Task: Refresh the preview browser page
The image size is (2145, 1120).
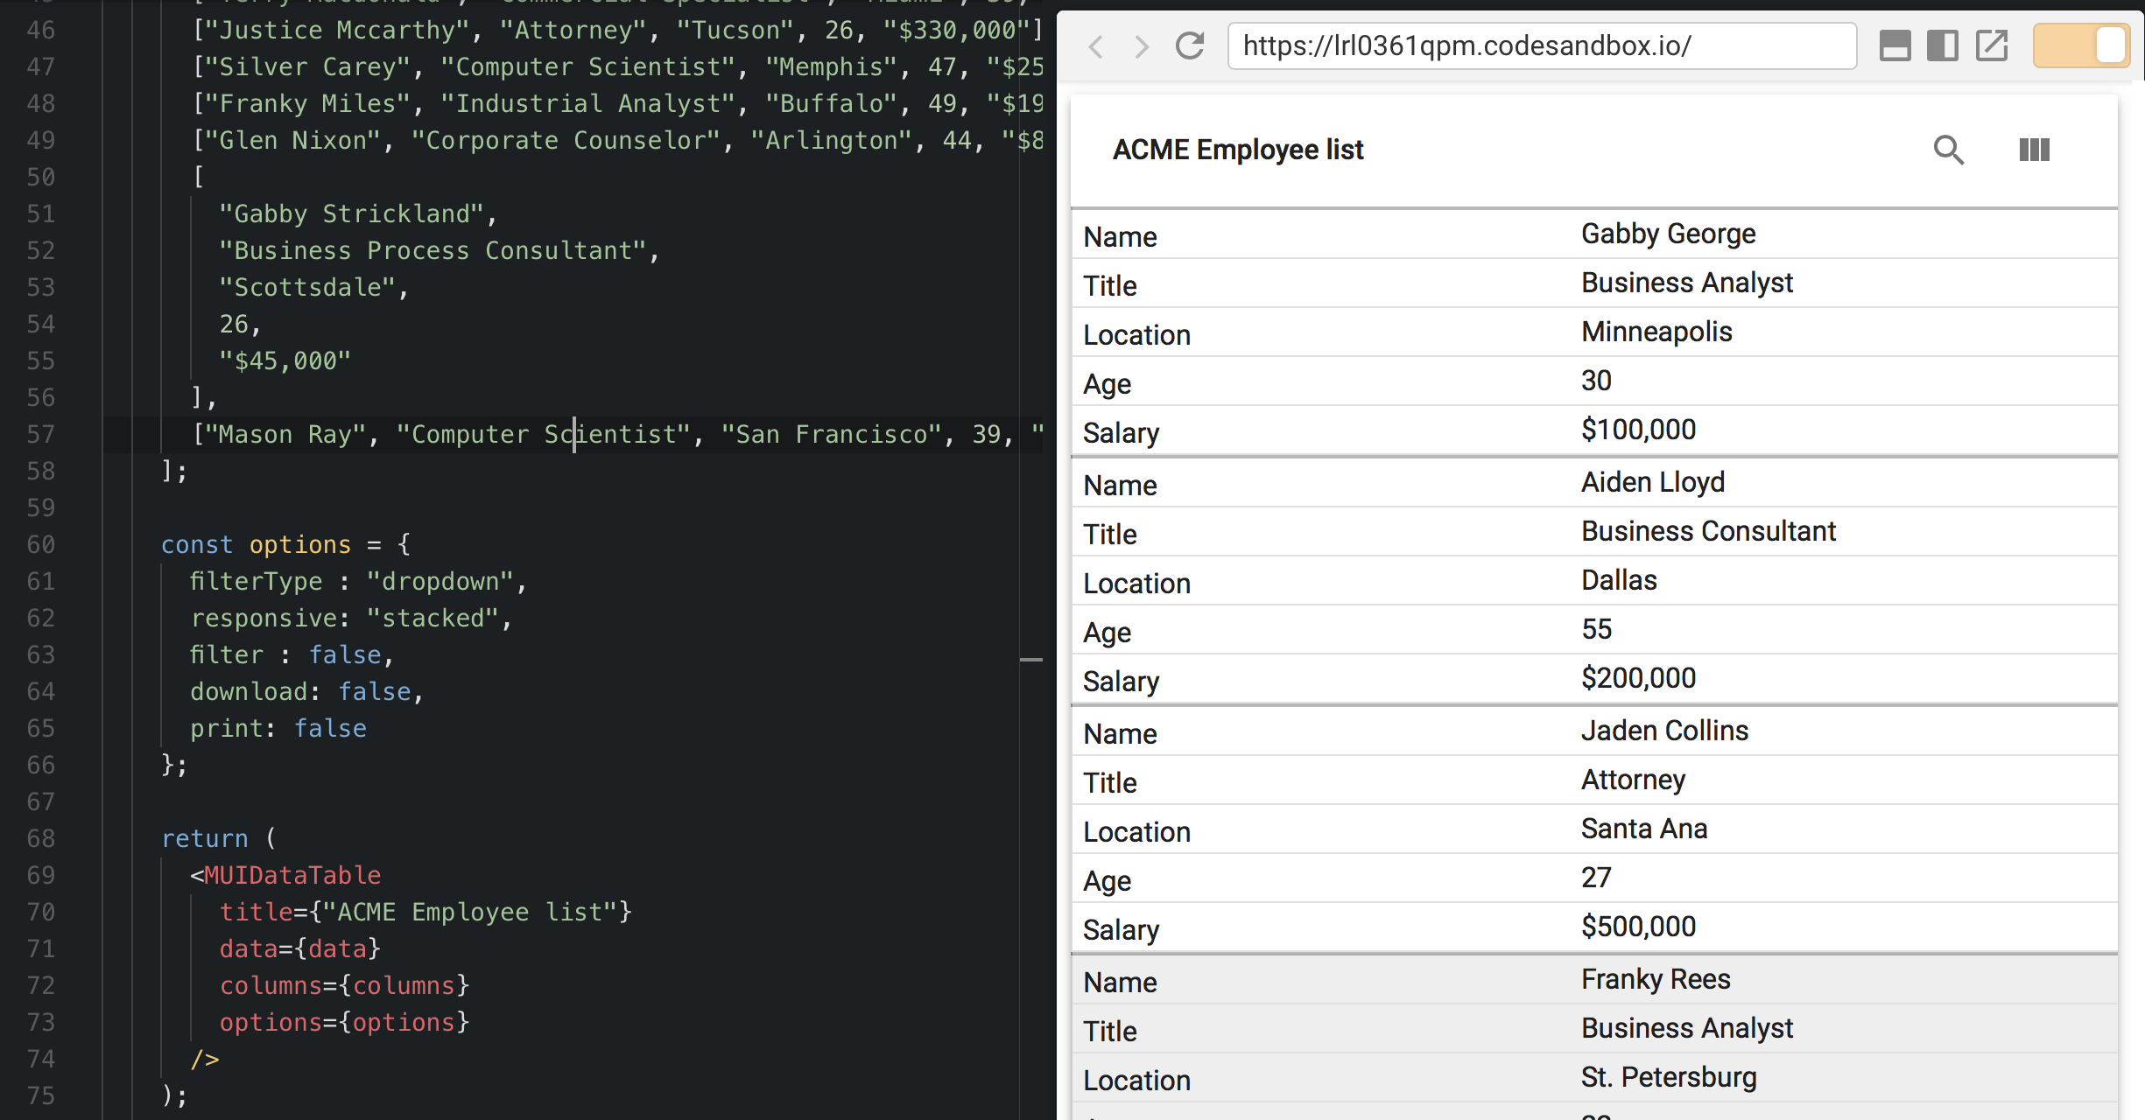Action: [1190, 45]
